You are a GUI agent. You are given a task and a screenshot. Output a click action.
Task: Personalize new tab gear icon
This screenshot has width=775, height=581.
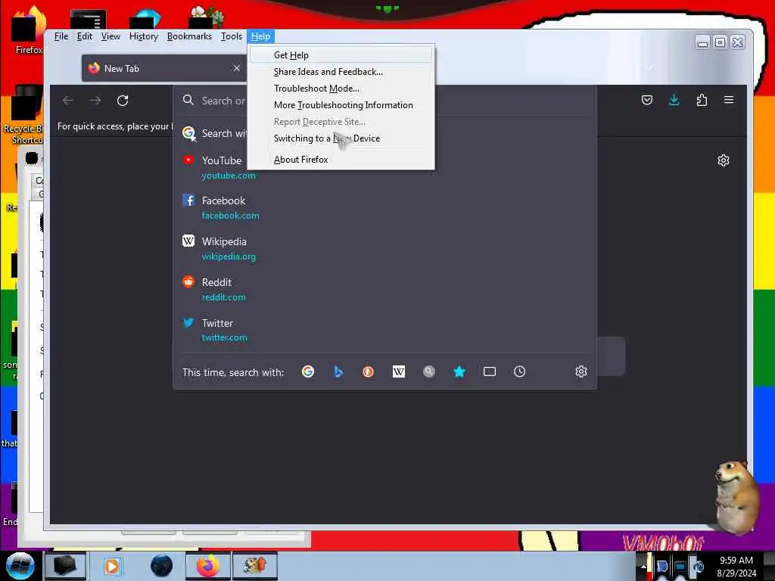[724, 160]
